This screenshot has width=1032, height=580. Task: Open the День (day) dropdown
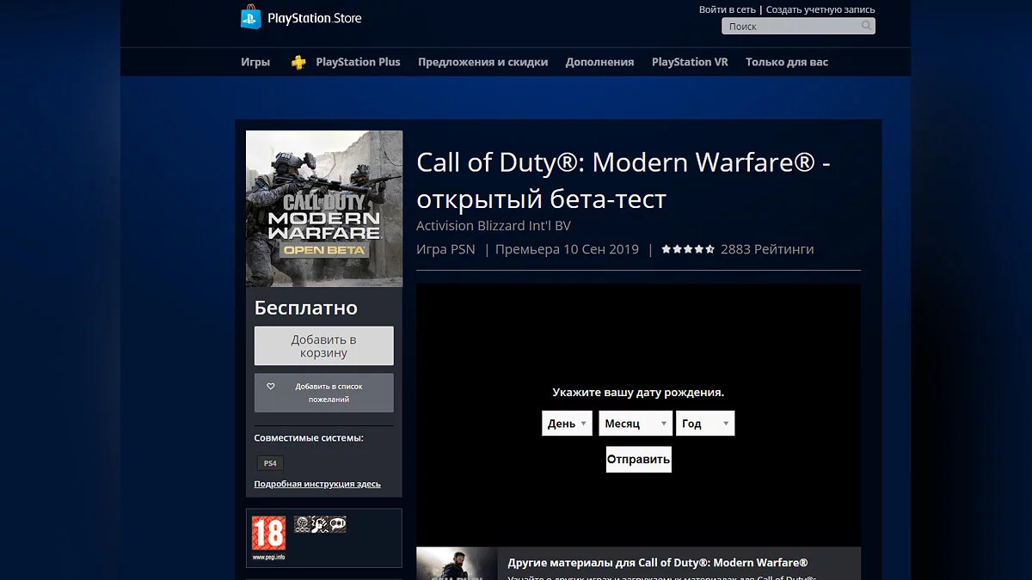point(567,424)
